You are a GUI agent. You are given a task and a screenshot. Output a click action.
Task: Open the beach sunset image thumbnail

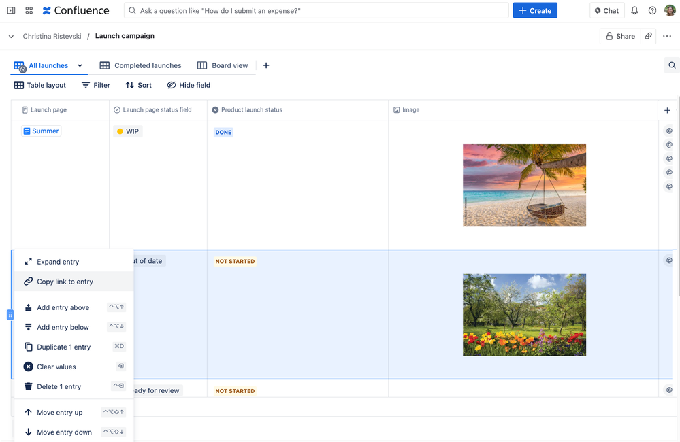click(x=524, y=185)
